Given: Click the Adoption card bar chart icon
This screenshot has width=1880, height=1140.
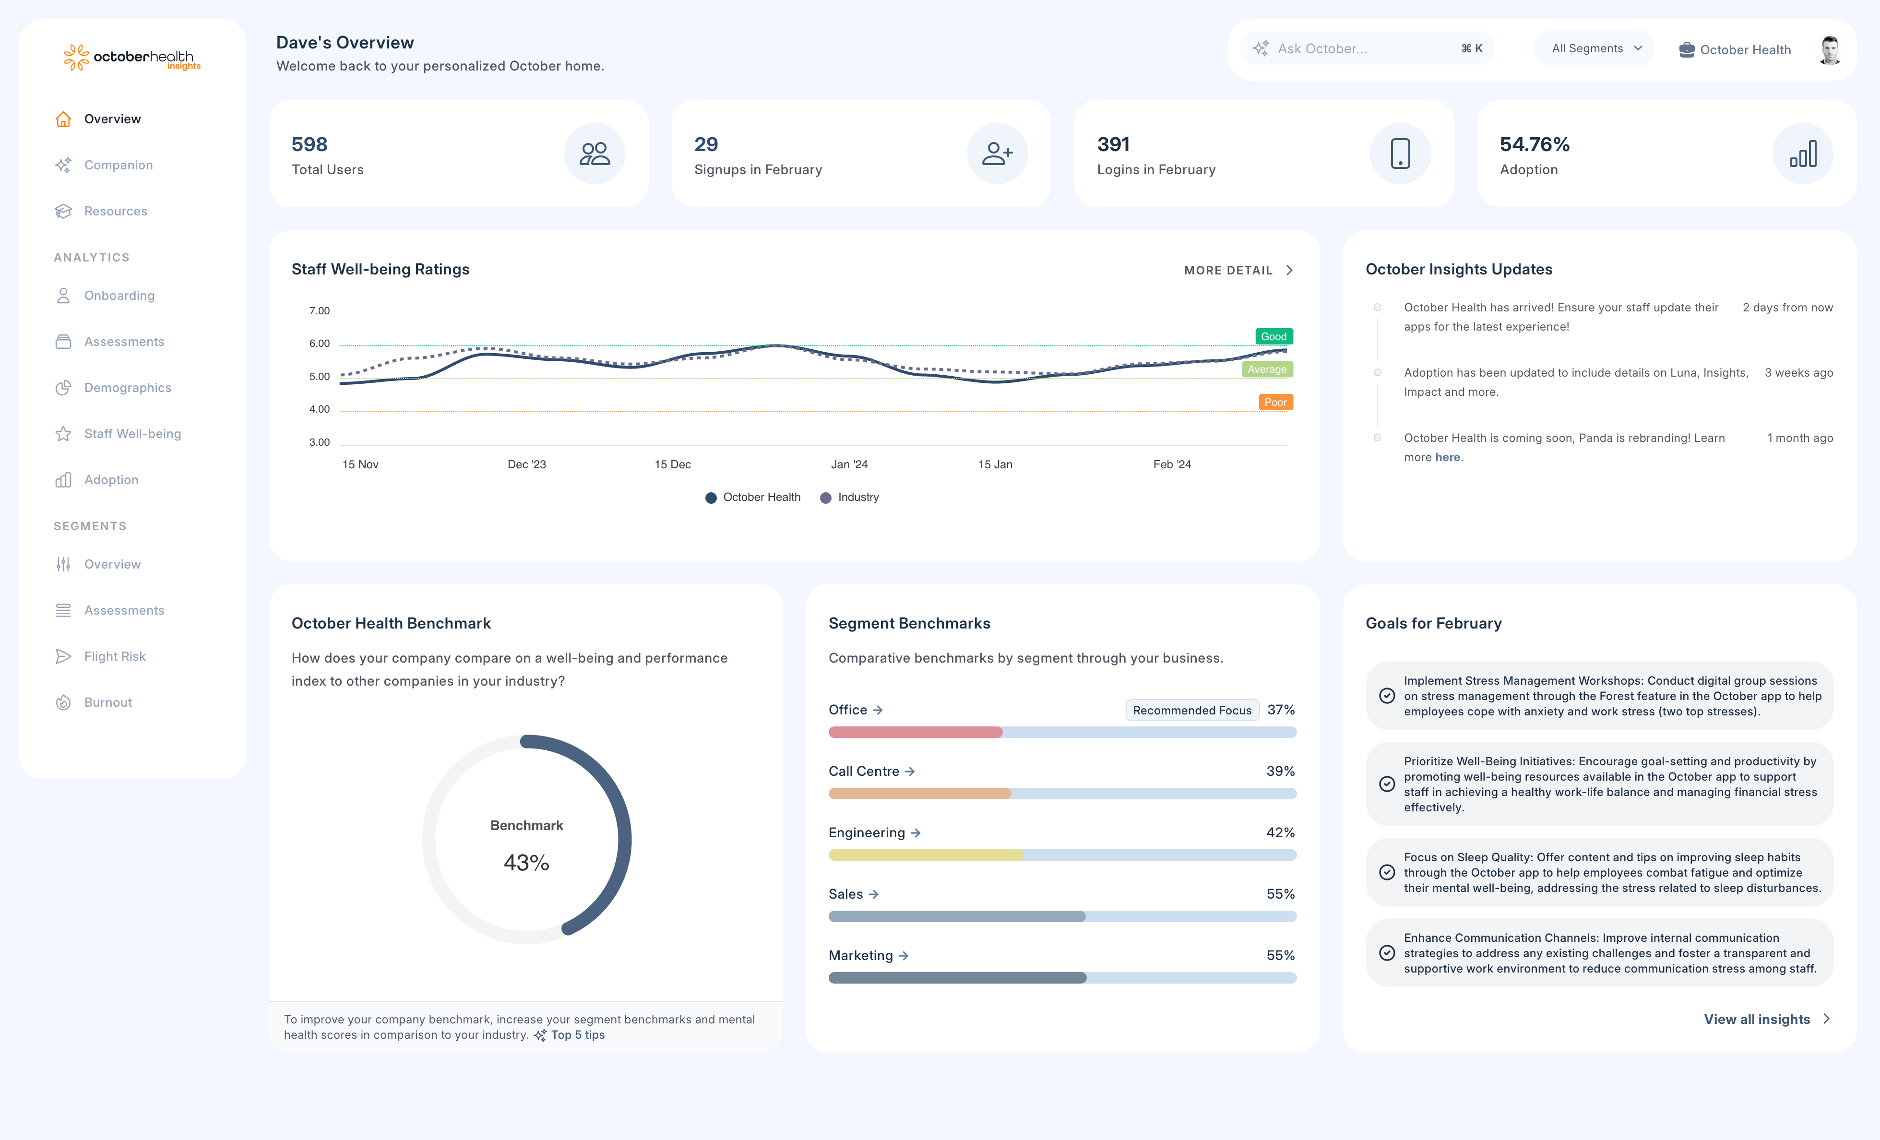Looking at the screenshot, I should click(1803, 154).
